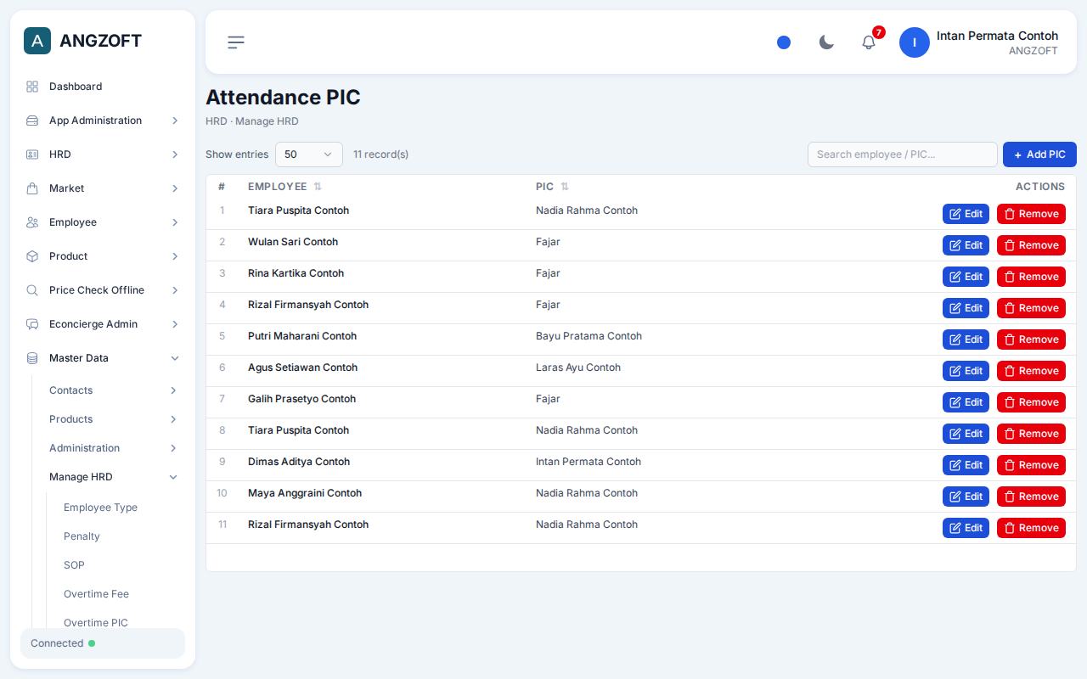The image size is (1087, 679).
Task: Toggle the sidebar hamburger menu
Action: 236,42
